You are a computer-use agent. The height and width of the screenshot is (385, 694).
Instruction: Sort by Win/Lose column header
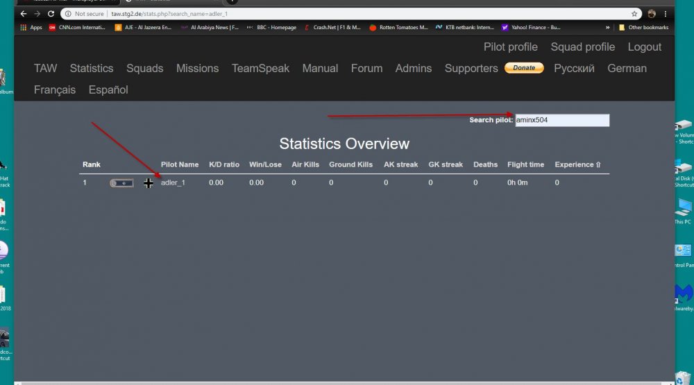[x=265, y=164]
